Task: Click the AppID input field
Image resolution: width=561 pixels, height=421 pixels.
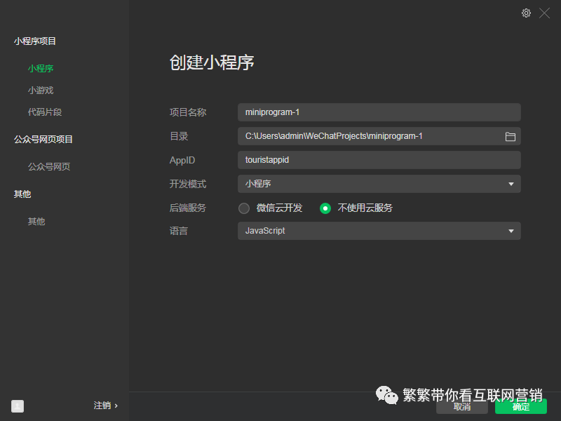Action: coord(379,160)
